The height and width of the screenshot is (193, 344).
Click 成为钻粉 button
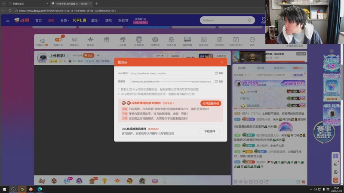[298, 75]
